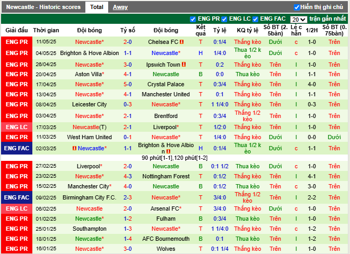The height and width of the screenshot is (254, 350).
Task: Click Liverpool home team on 27/02/25
Action: click(x=90, y=166)
